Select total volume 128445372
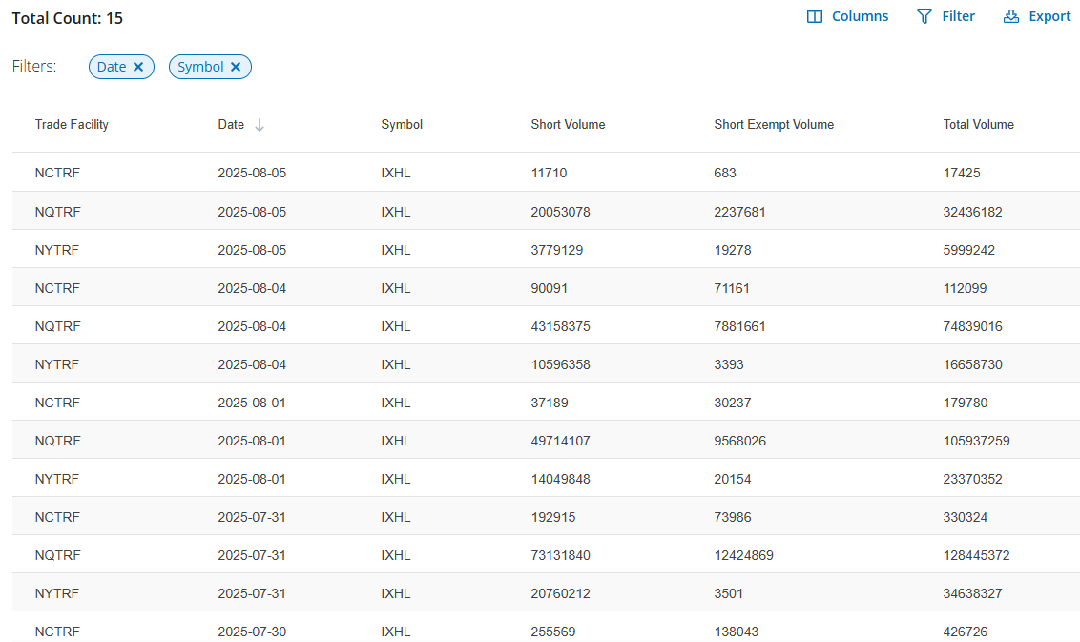 point(976,556)
